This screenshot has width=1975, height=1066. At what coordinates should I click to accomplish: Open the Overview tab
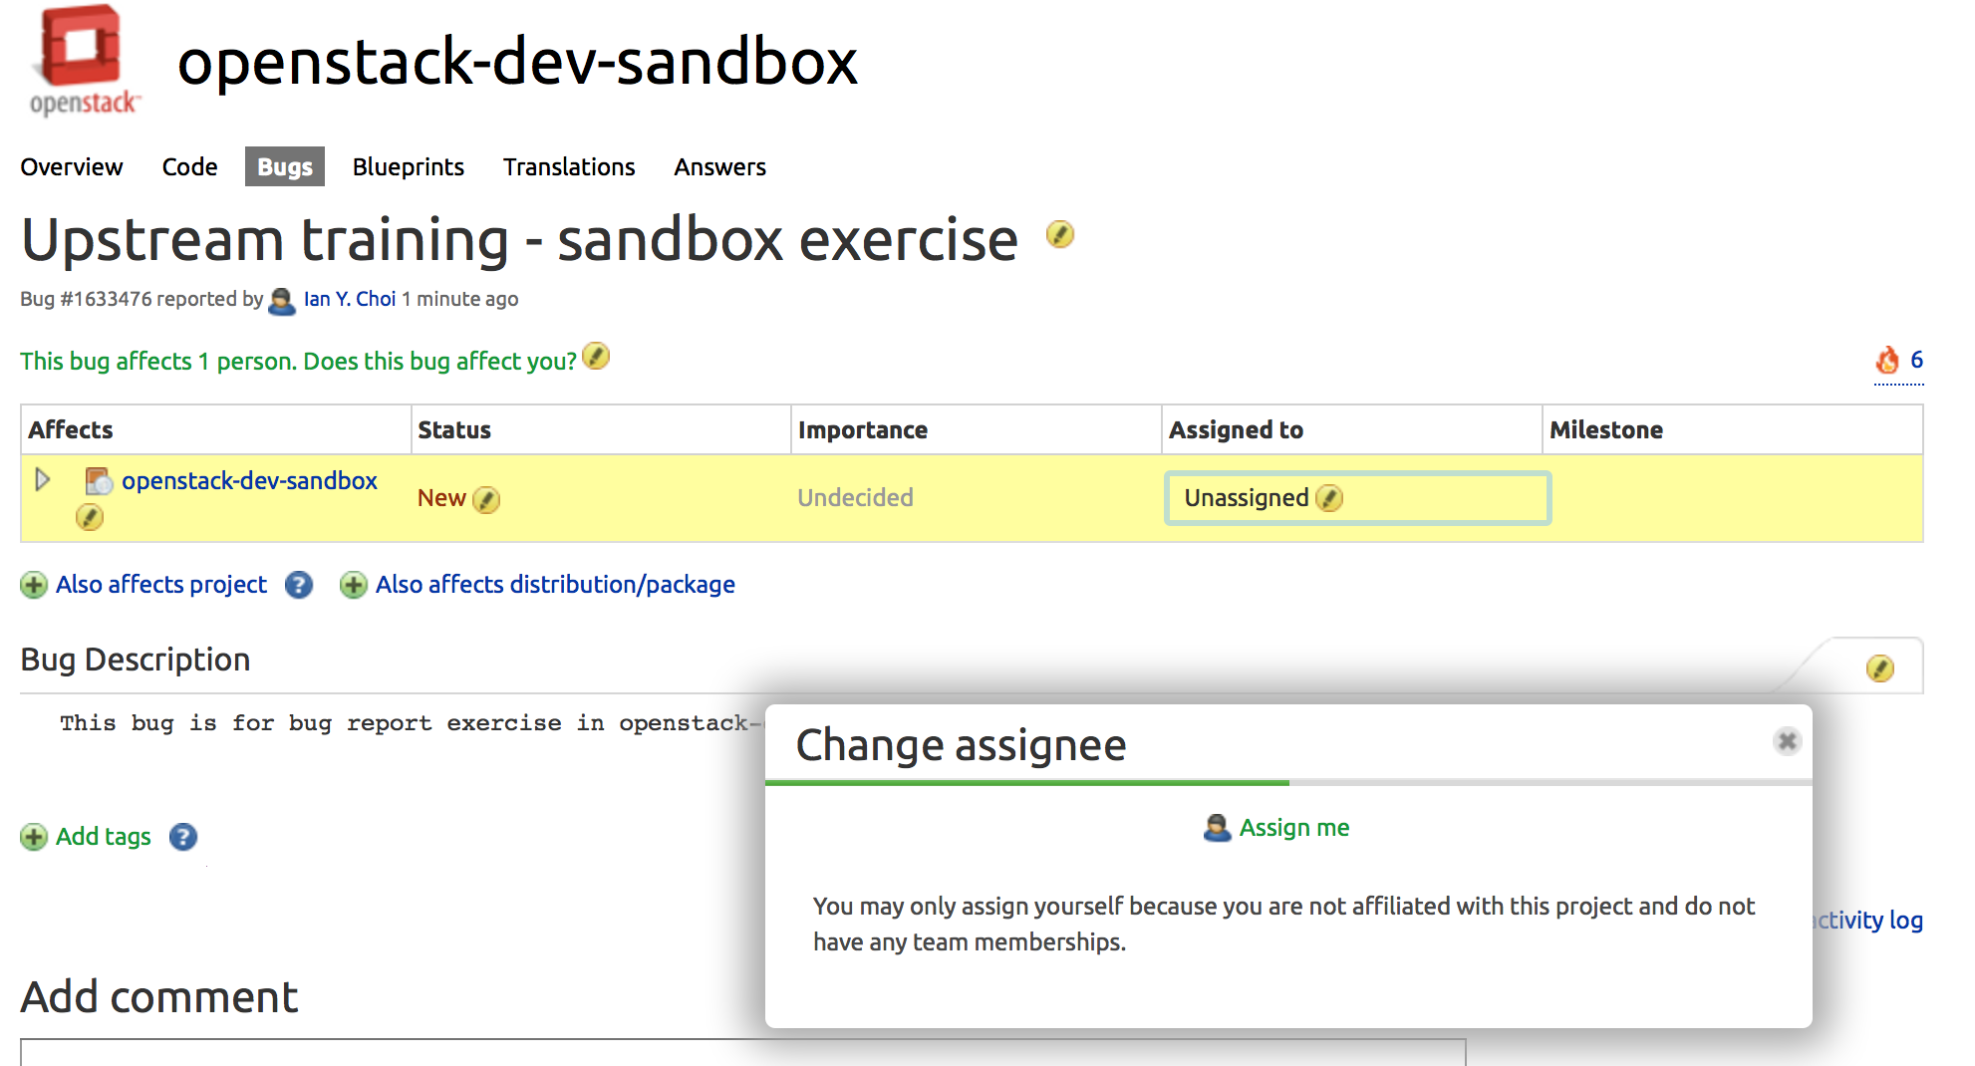click(x=72, y=167)
